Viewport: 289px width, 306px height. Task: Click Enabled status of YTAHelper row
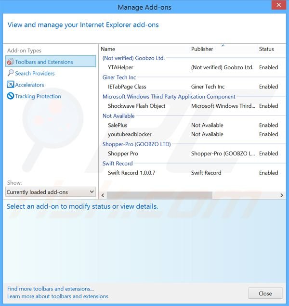point(268,67)
